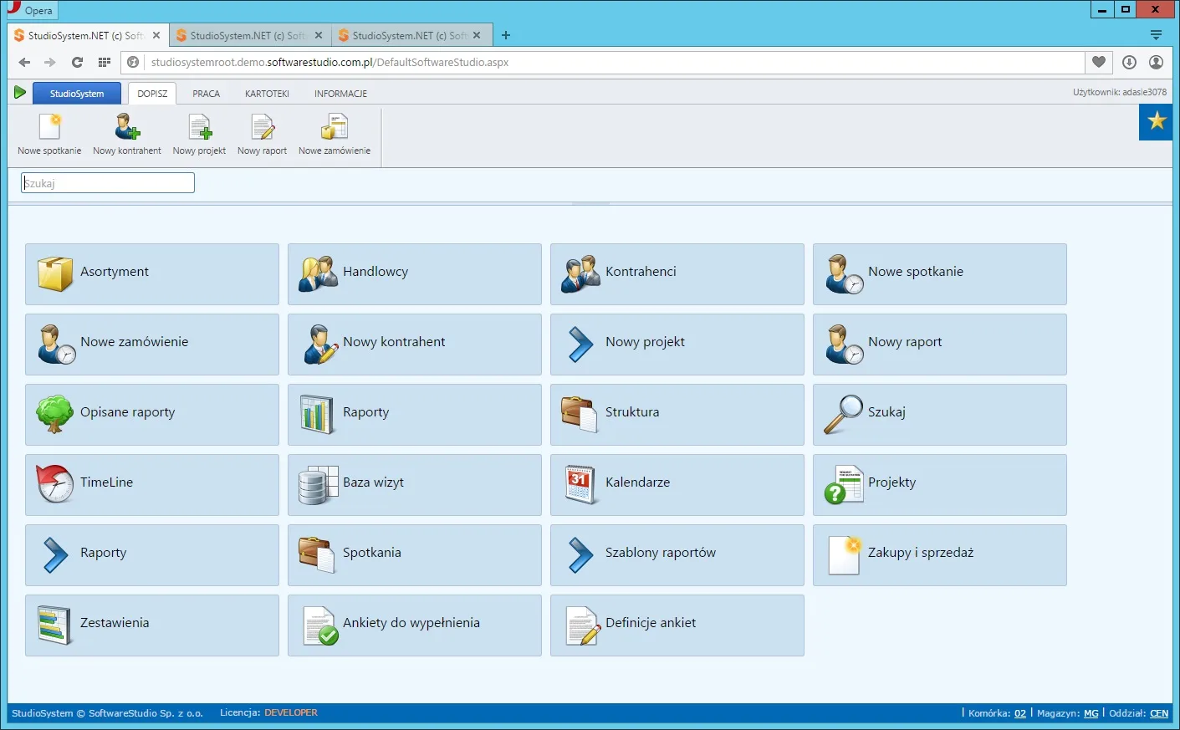
Task: Select the DOPISZ ribbon tab
Action: (152, 94)
